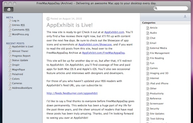Select the Games category

(x=154, y=68)
